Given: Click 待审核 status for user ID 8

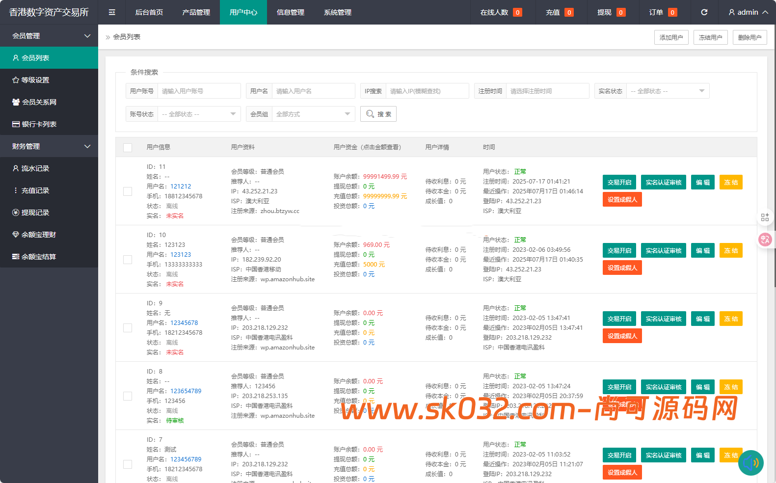Looking at the screenshot, I should click(175, 421).
